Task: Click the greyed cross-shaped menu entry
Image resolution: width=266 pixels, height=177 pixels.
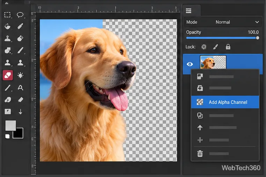Action: 225,140
